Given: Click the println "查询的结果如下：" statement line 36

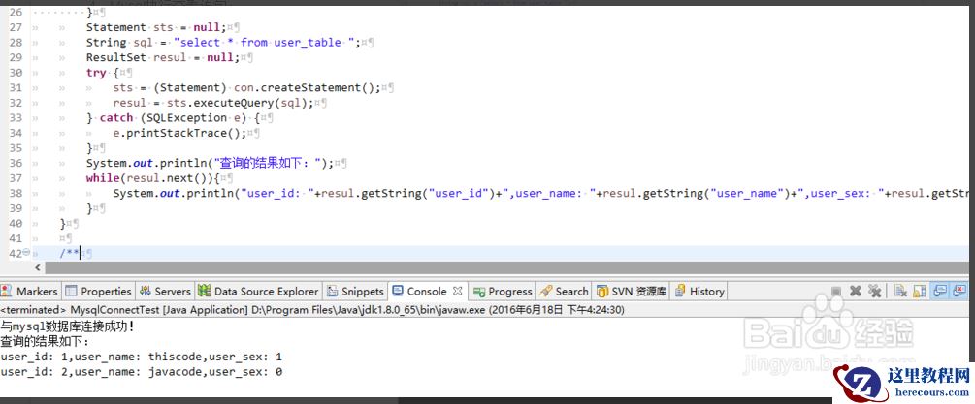Looking at the screenshot, I should click(x=210, y=163).
